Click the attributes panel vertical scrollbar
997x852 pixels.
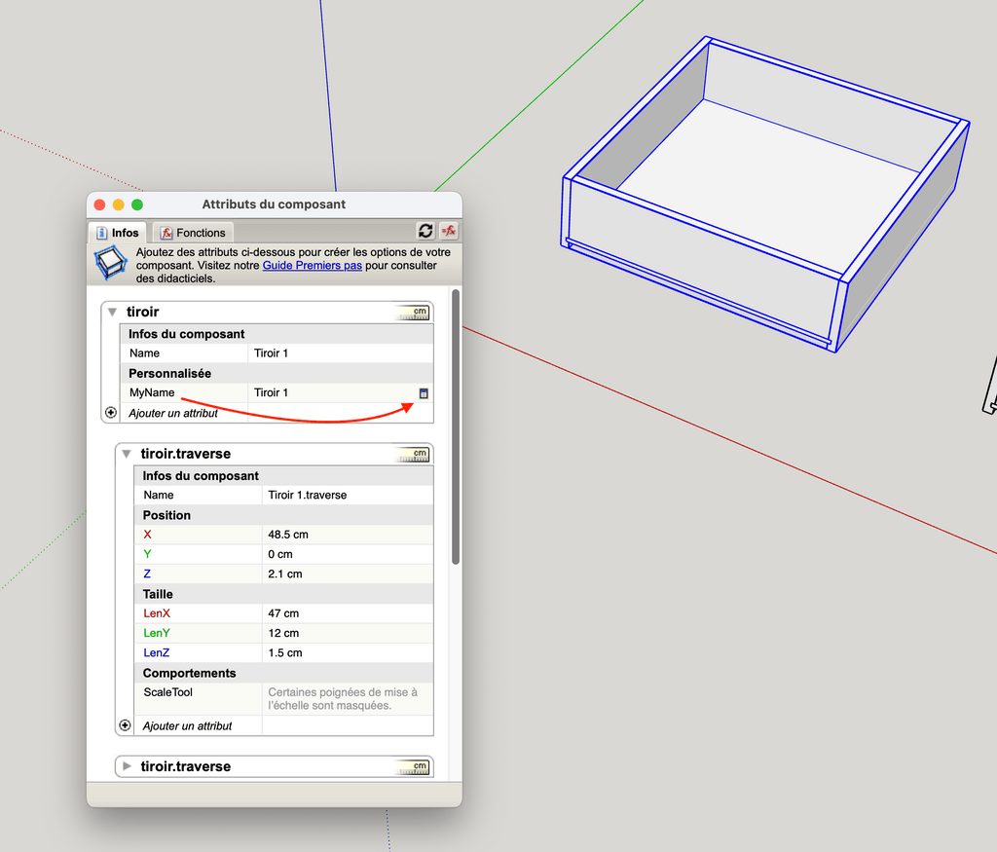(456, 426)
